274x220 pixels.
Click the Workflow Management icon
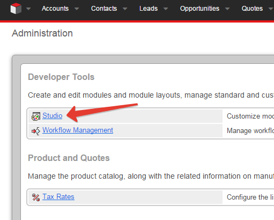(x=36, y=131)
